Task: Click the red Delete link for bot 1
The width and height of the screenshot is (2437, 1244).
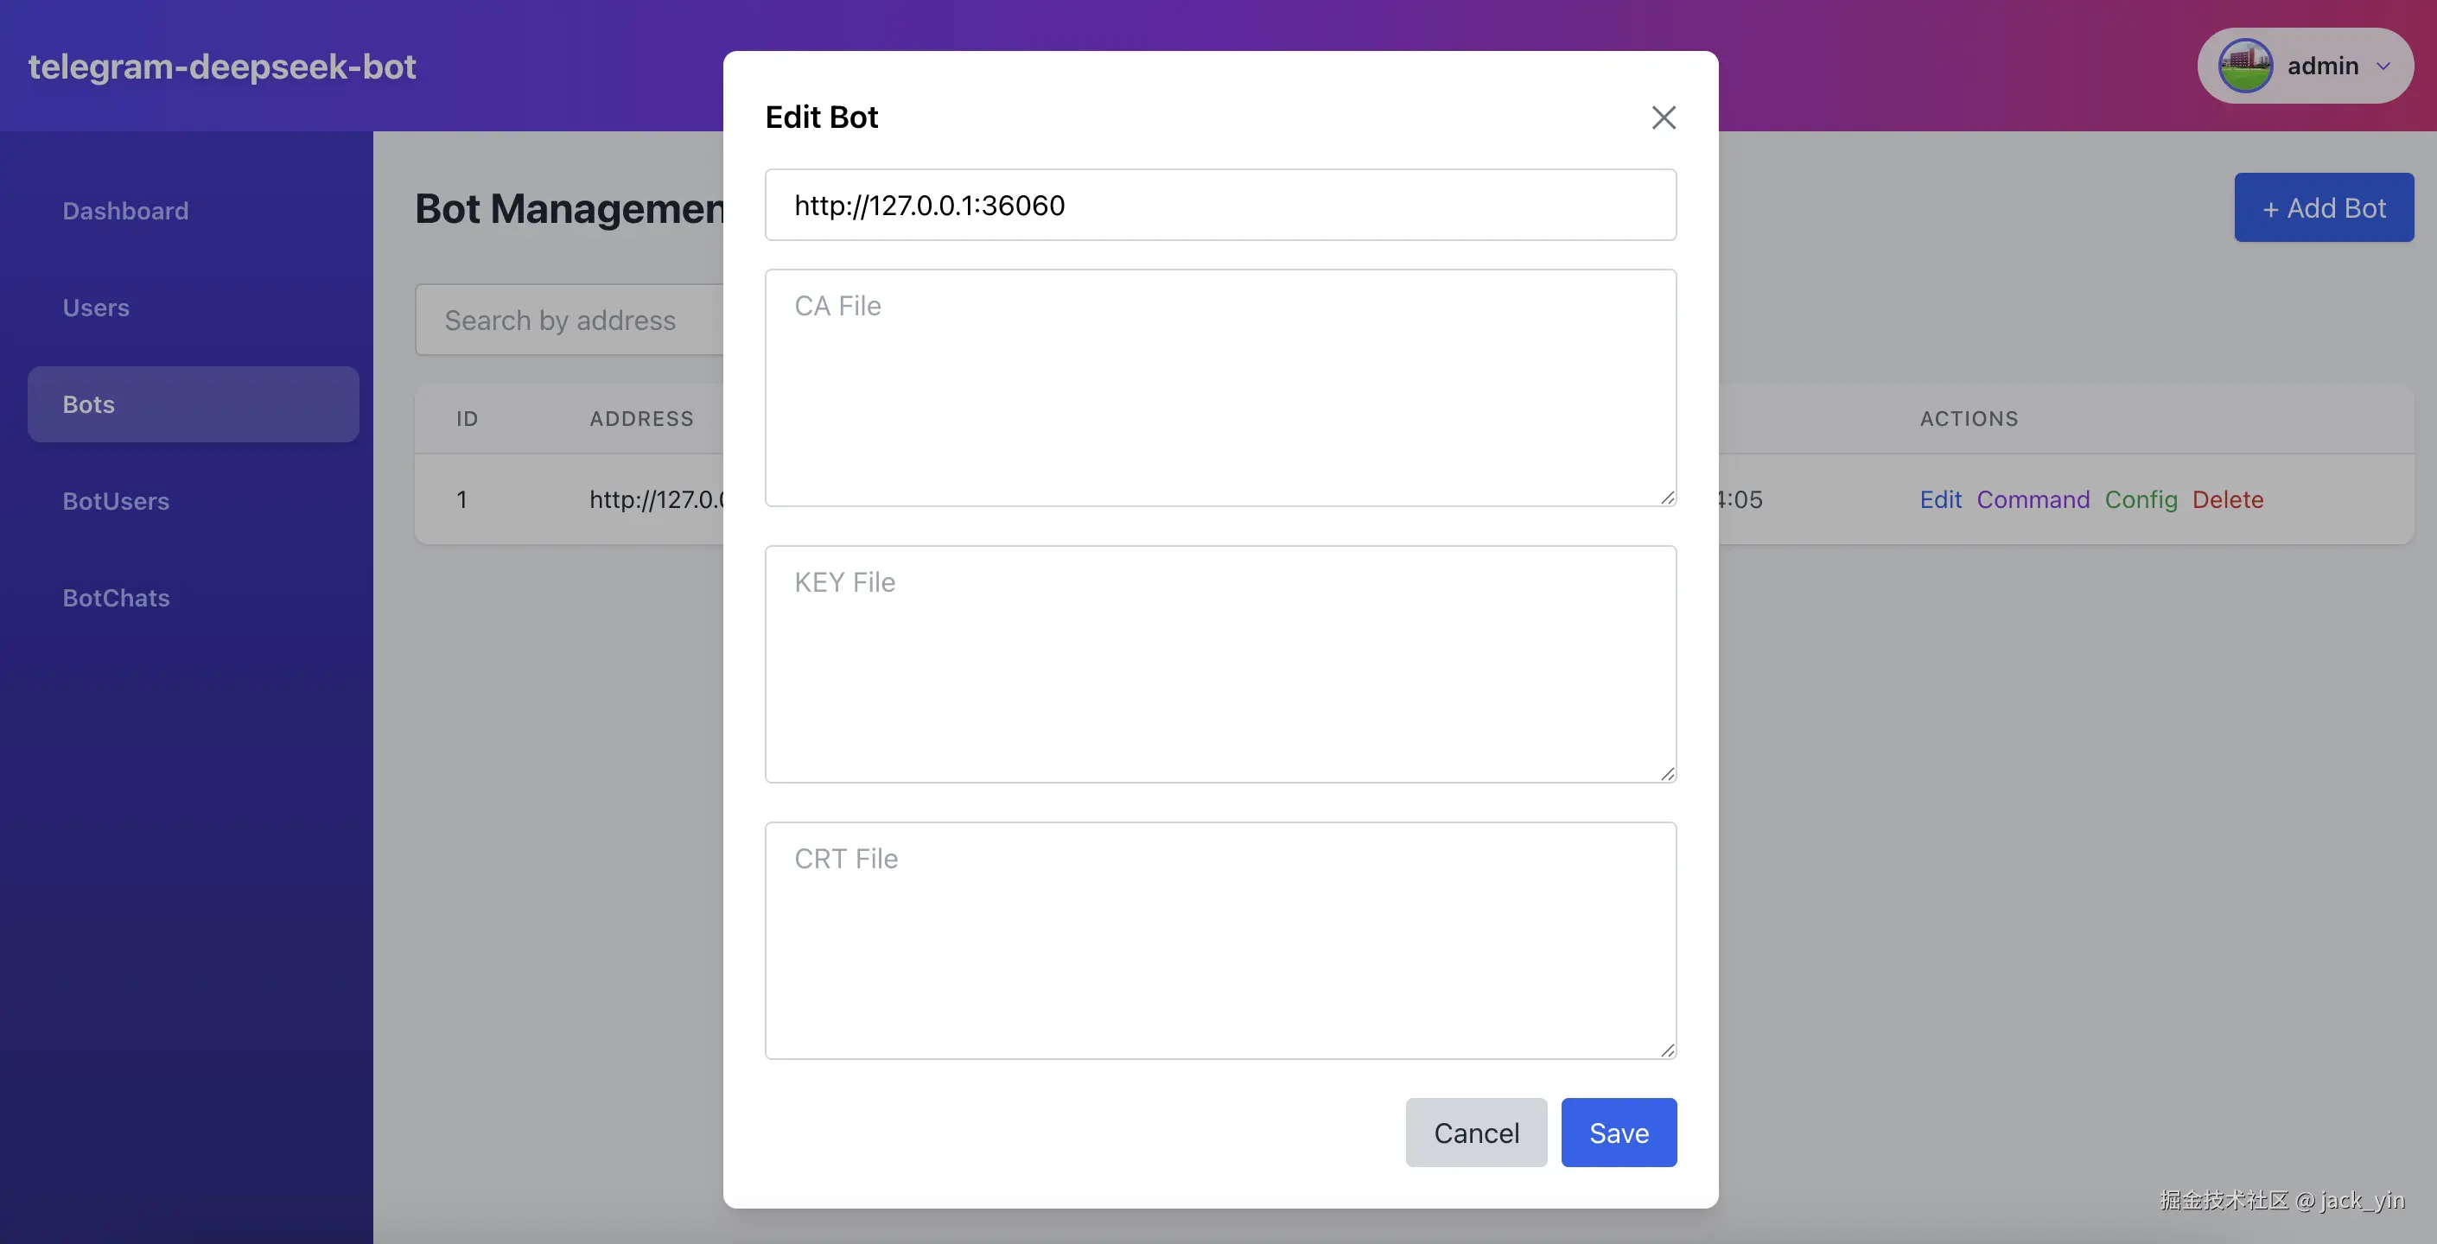Action: coord(2227,499)
